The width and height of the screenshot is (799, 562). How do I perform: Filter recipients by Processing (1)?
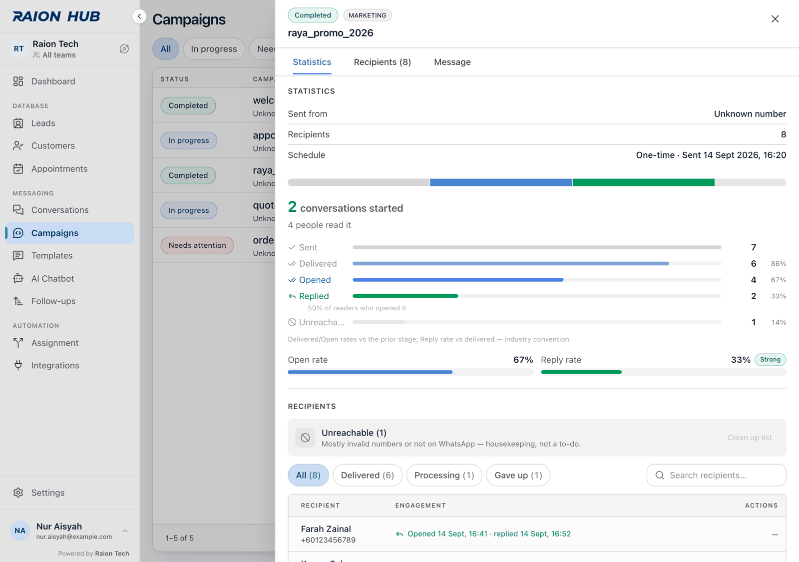pyautogui.click(x=444, y=475)
